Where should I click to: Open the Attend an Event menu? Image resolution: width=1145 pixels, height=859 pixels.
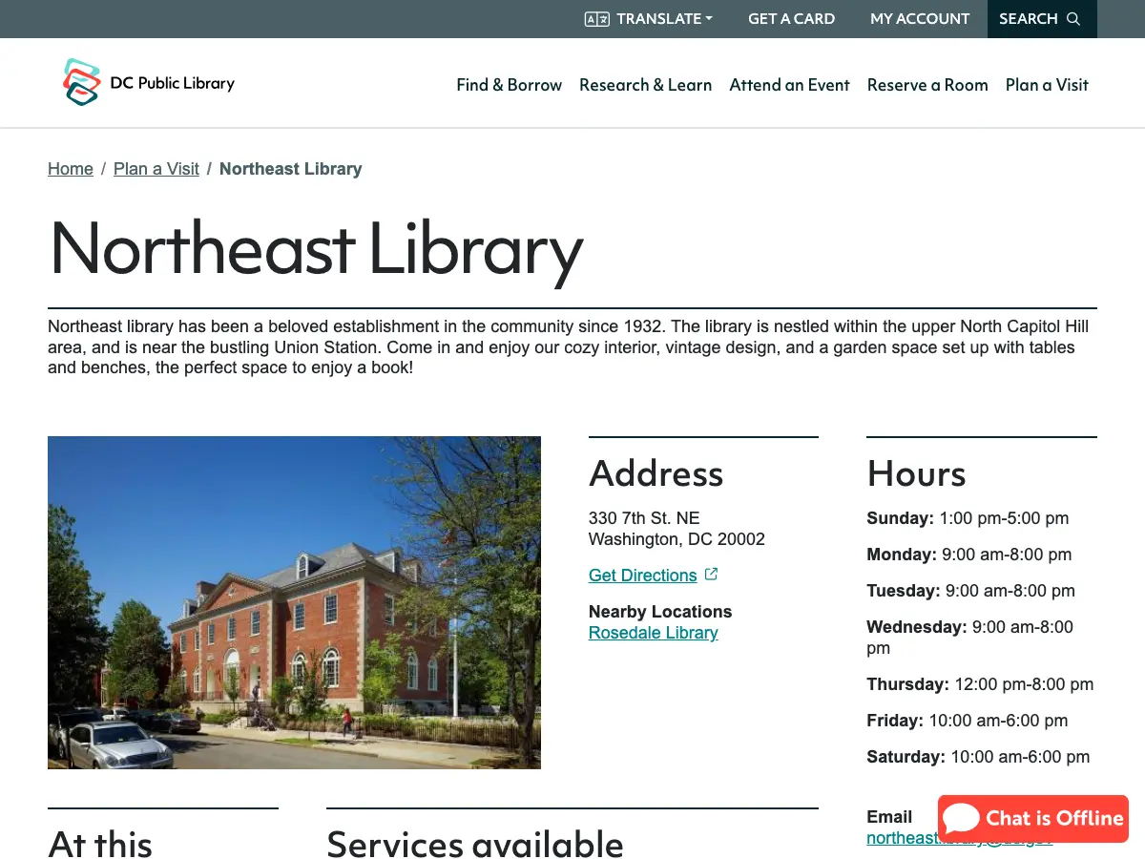tap(789, 85)
